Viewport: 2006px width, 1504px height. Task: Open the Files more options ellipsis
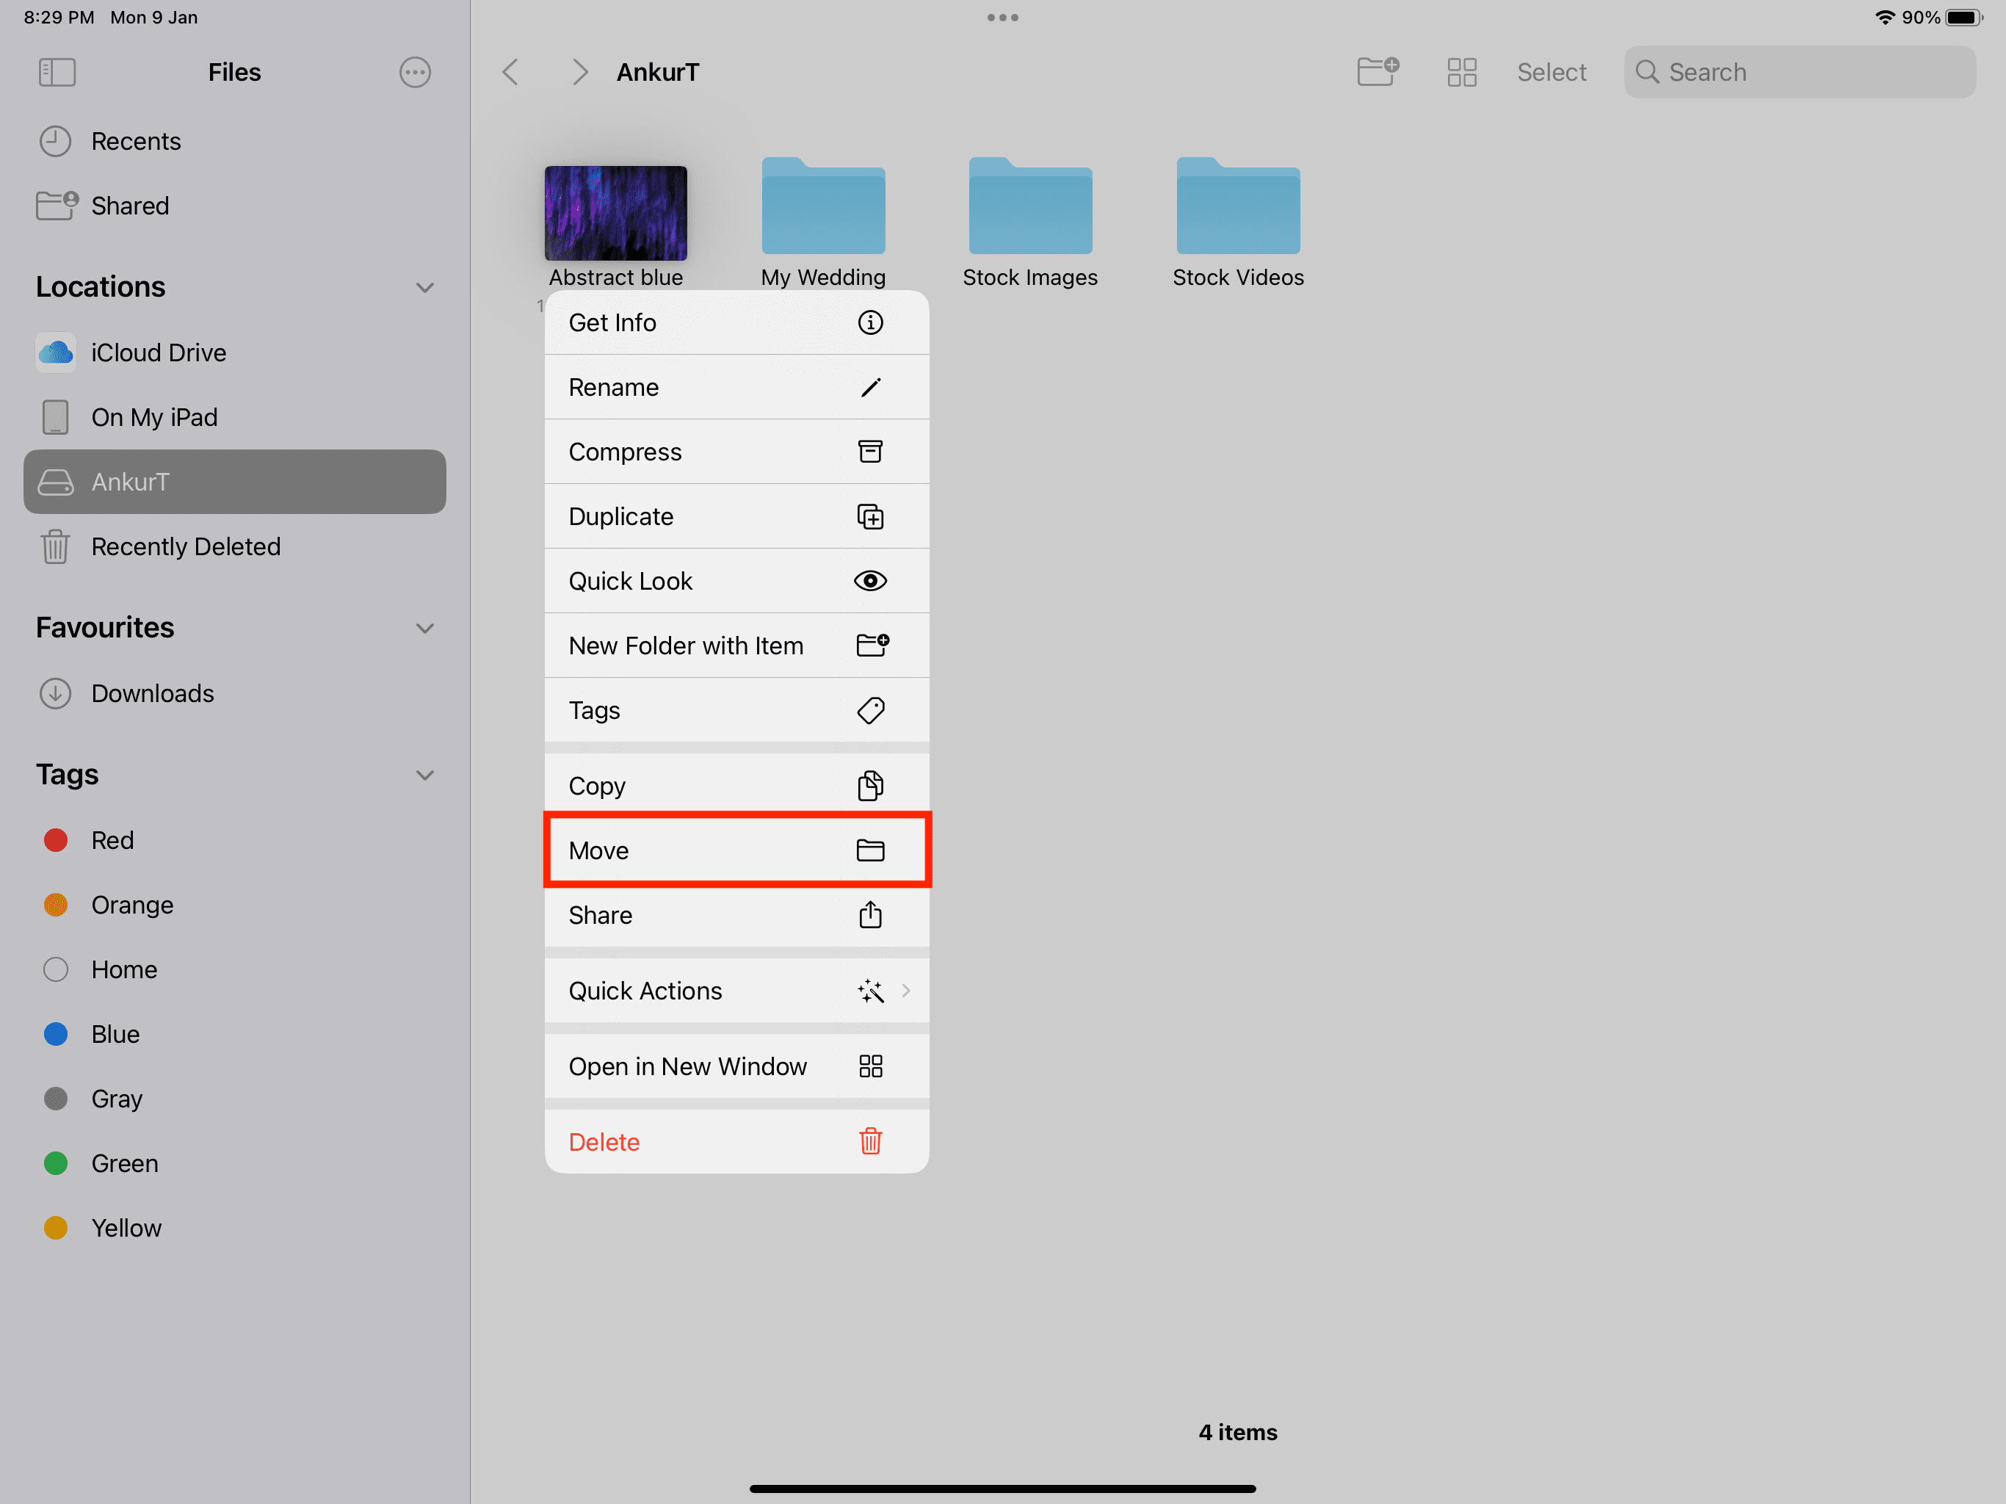point(416,73)
